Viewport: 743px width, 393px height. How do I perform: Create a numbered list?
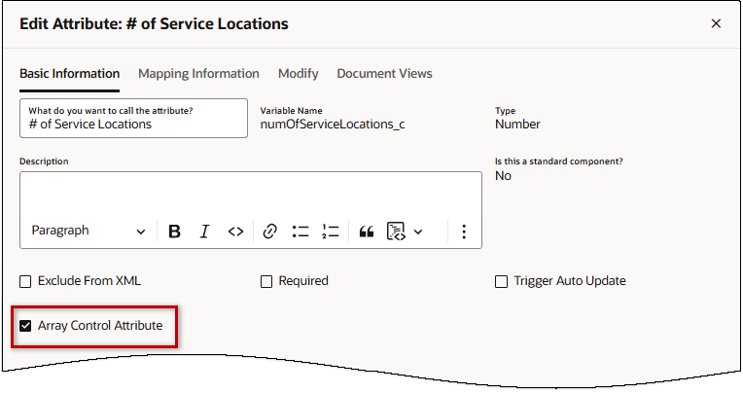(331, 232)
